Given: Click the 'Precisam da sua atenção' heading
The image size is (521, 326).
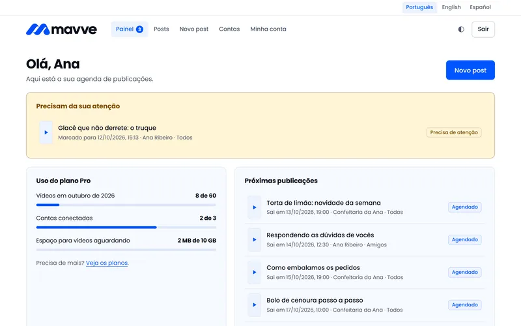Looking at the screenshot, I should coord(78,106).
